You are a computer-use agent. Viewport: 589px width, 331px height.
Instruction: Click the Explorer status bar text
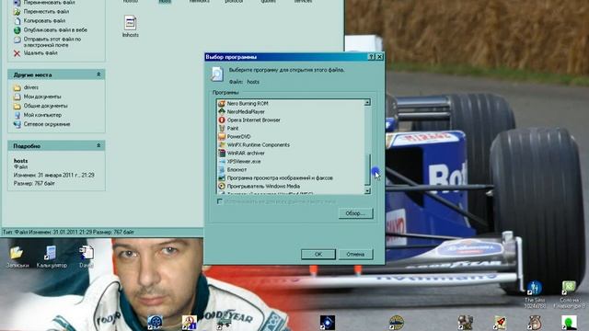(x=69, y=232)
